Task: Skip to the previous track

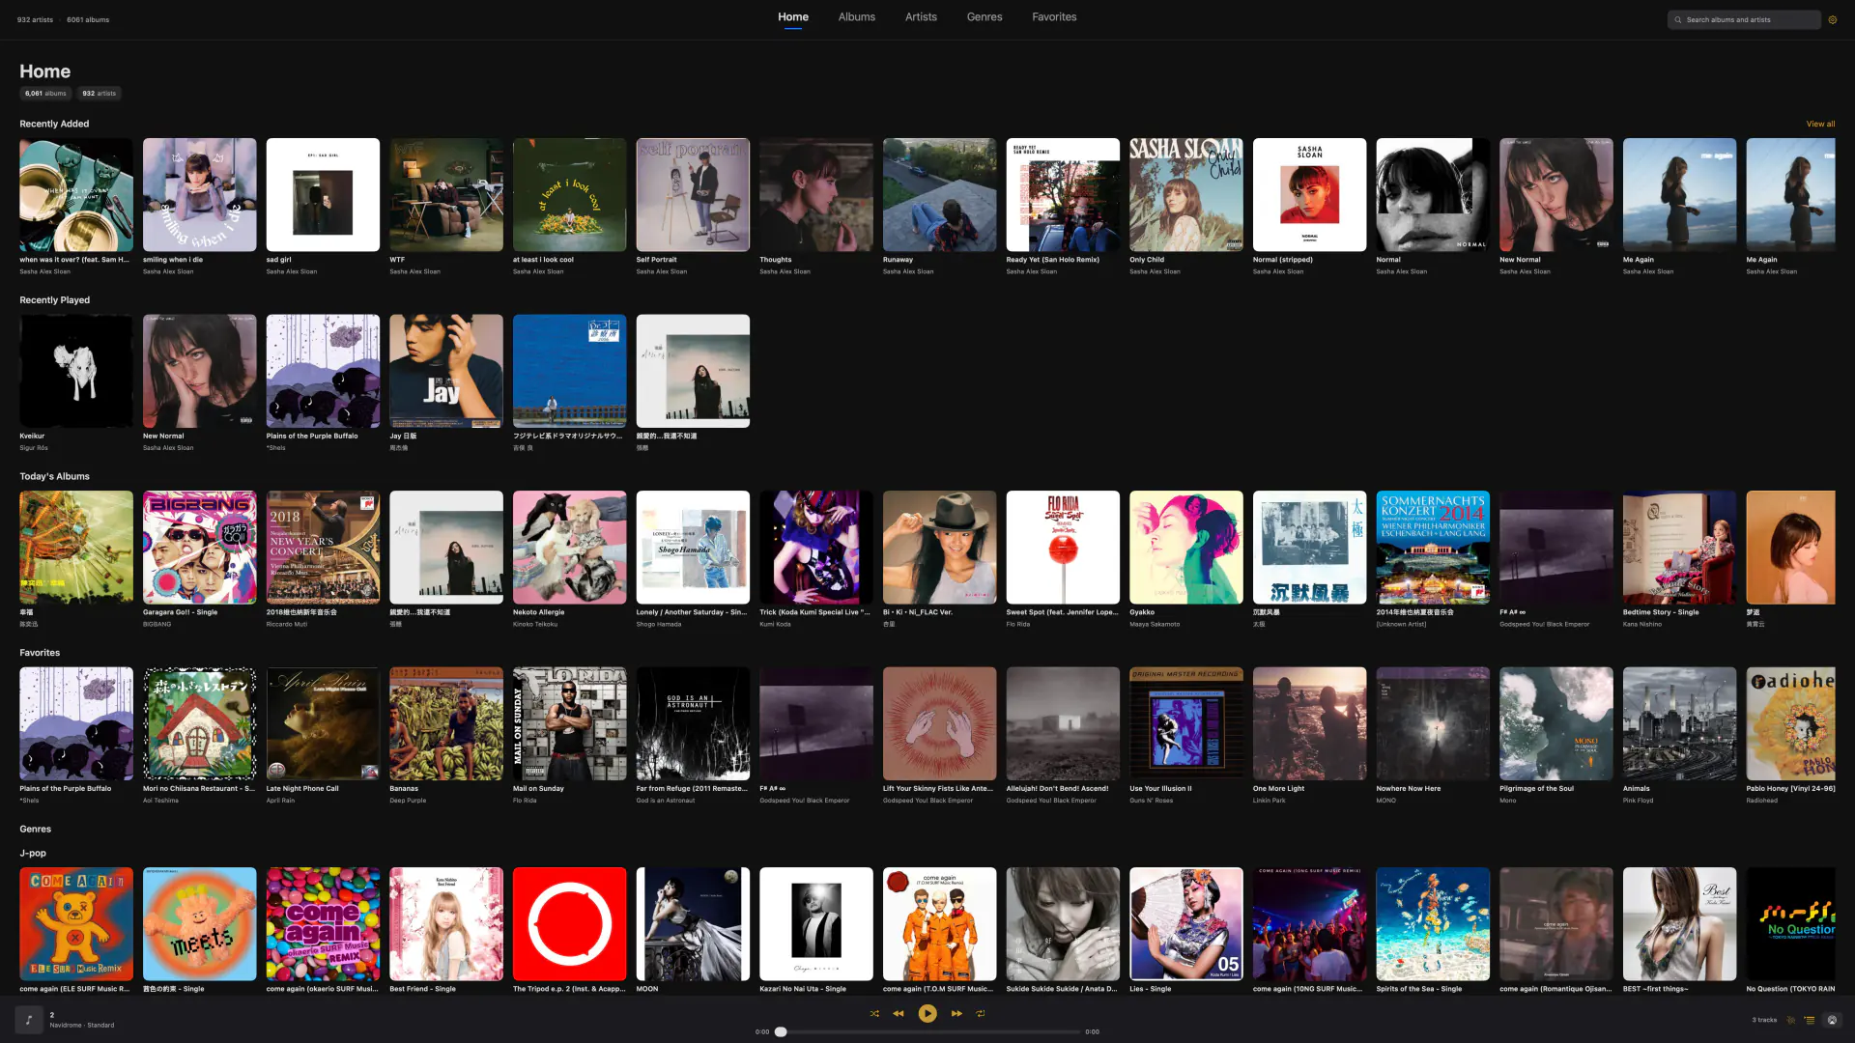Action: 899,1014
